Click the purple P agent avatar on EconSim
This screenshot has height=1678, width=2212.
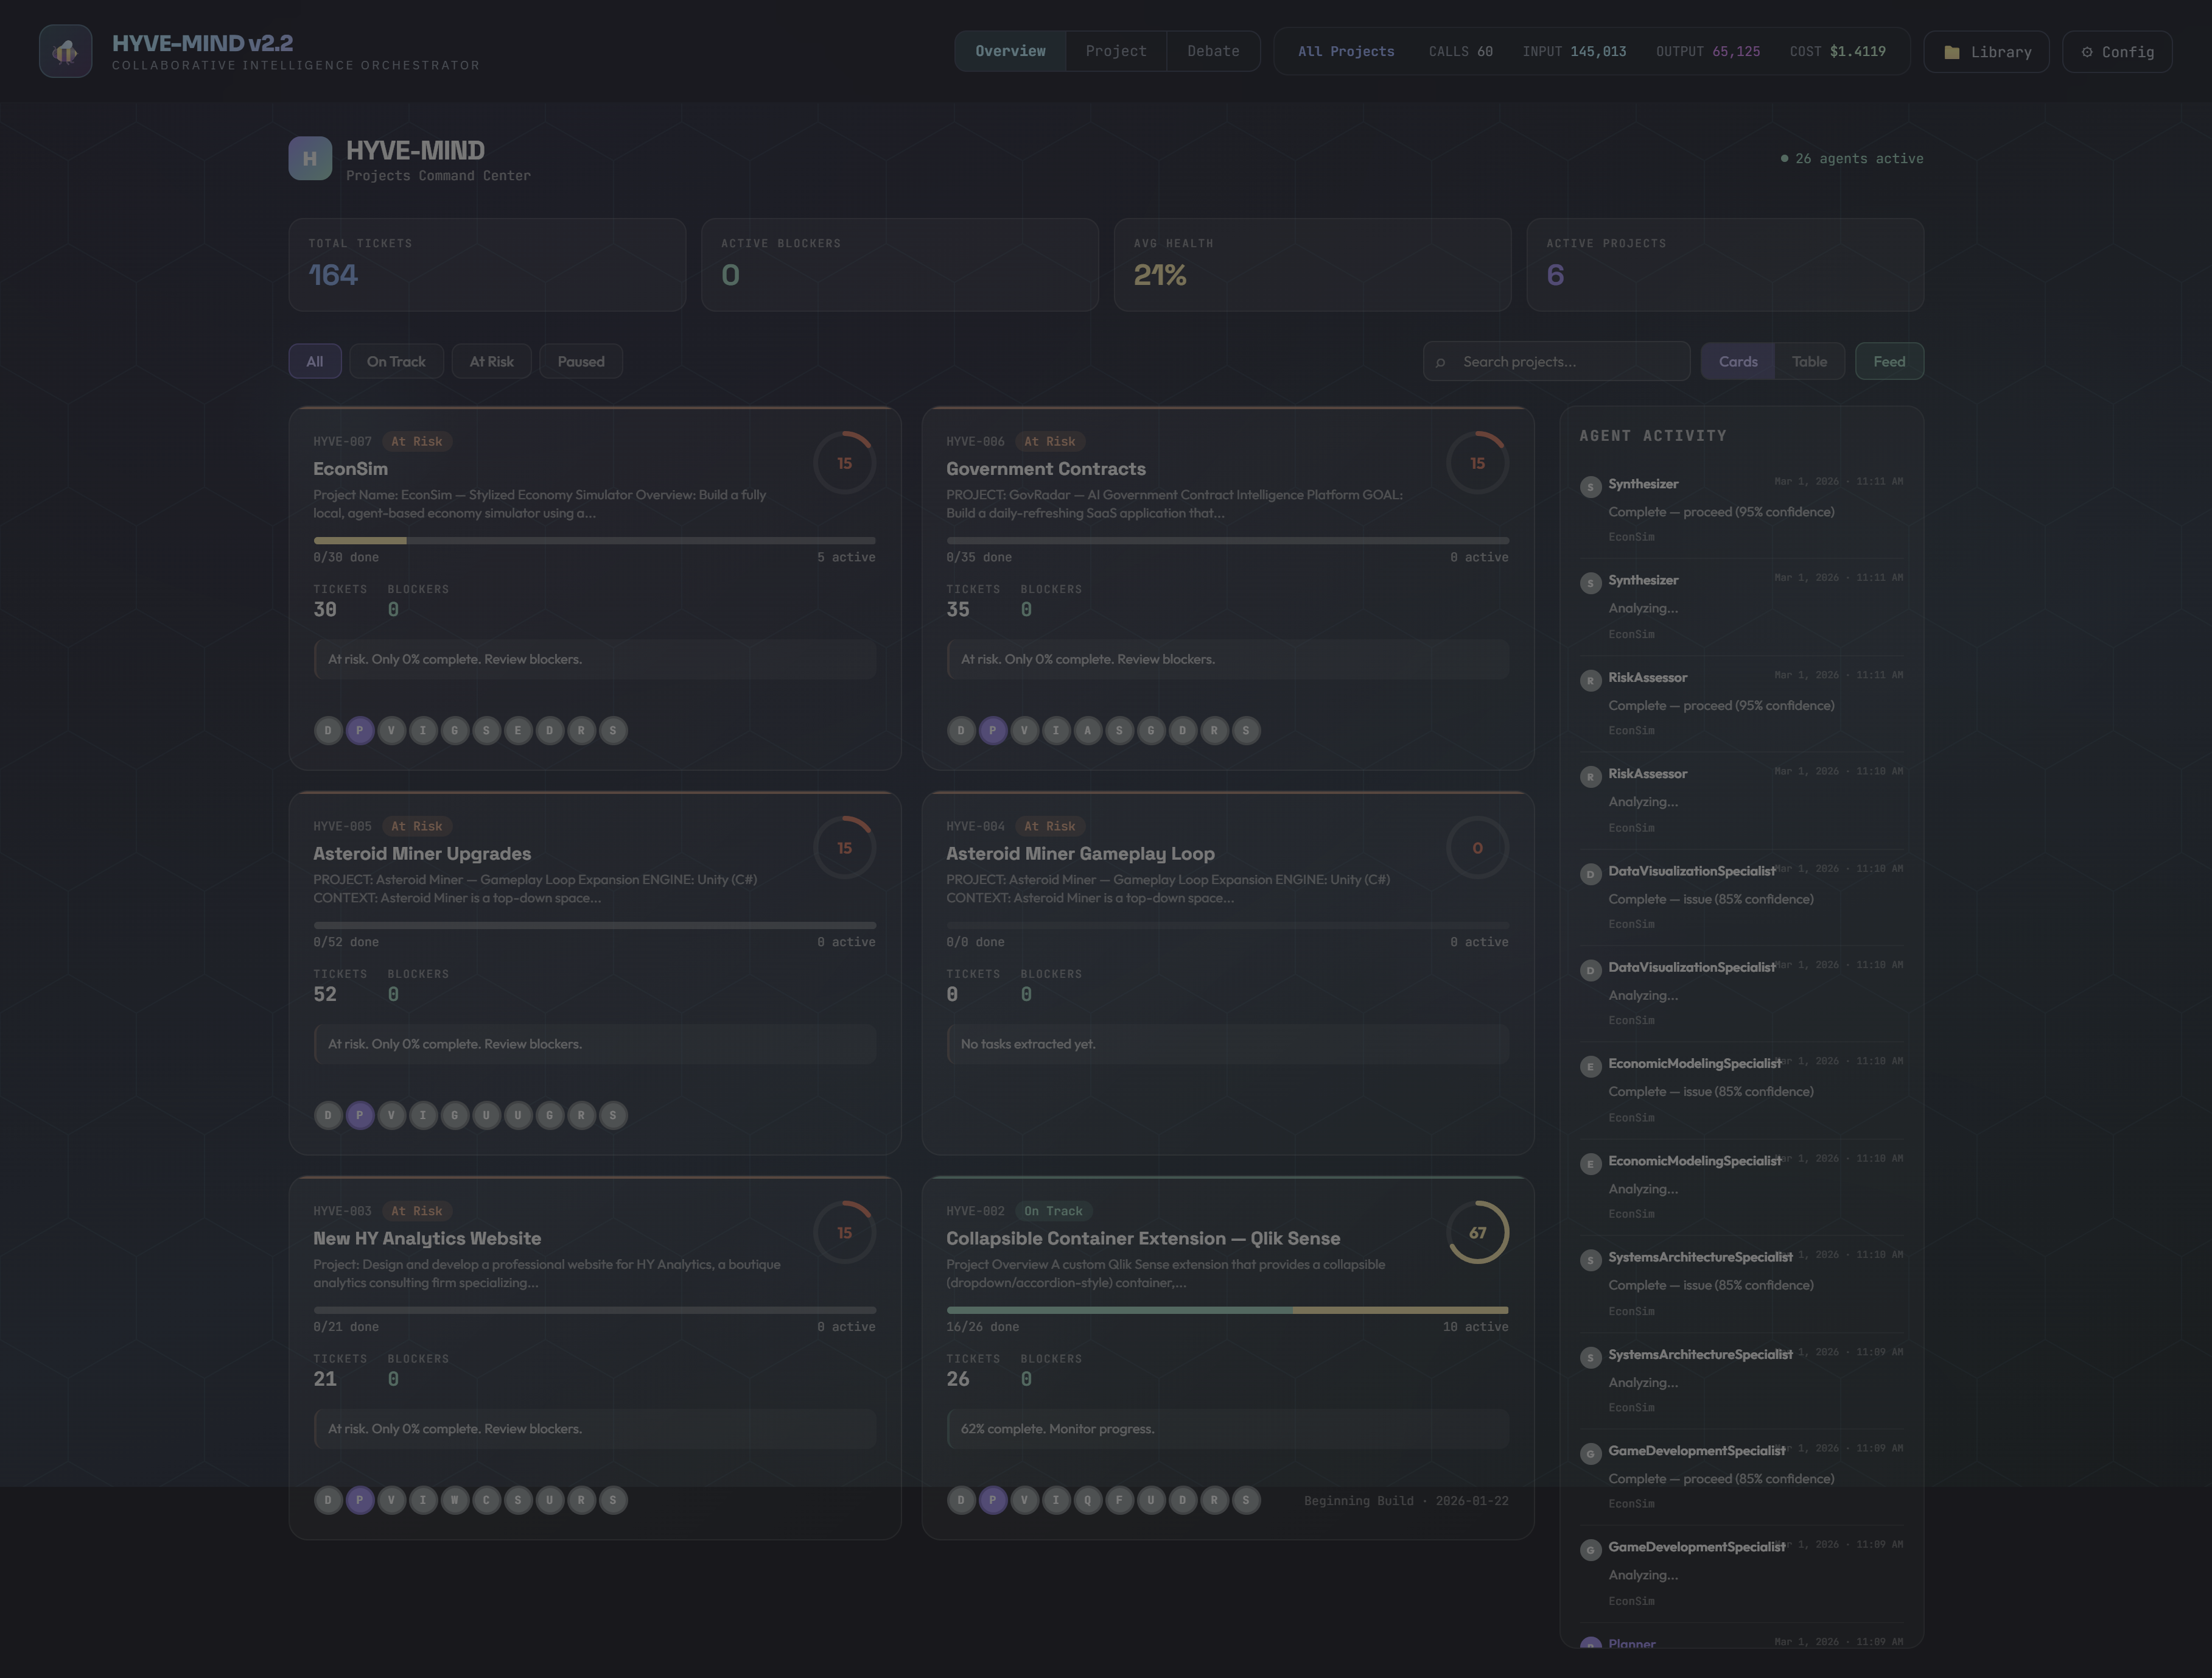tap(360, 731)
